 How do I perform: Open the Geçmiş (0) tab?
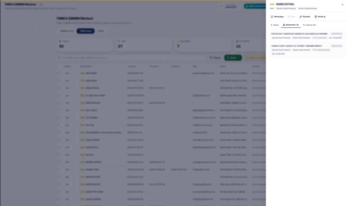click(309, 25)
